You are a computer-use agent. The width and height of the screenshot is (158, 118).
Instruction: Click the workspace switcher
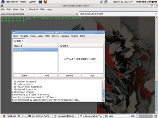[x=144, y=116]
